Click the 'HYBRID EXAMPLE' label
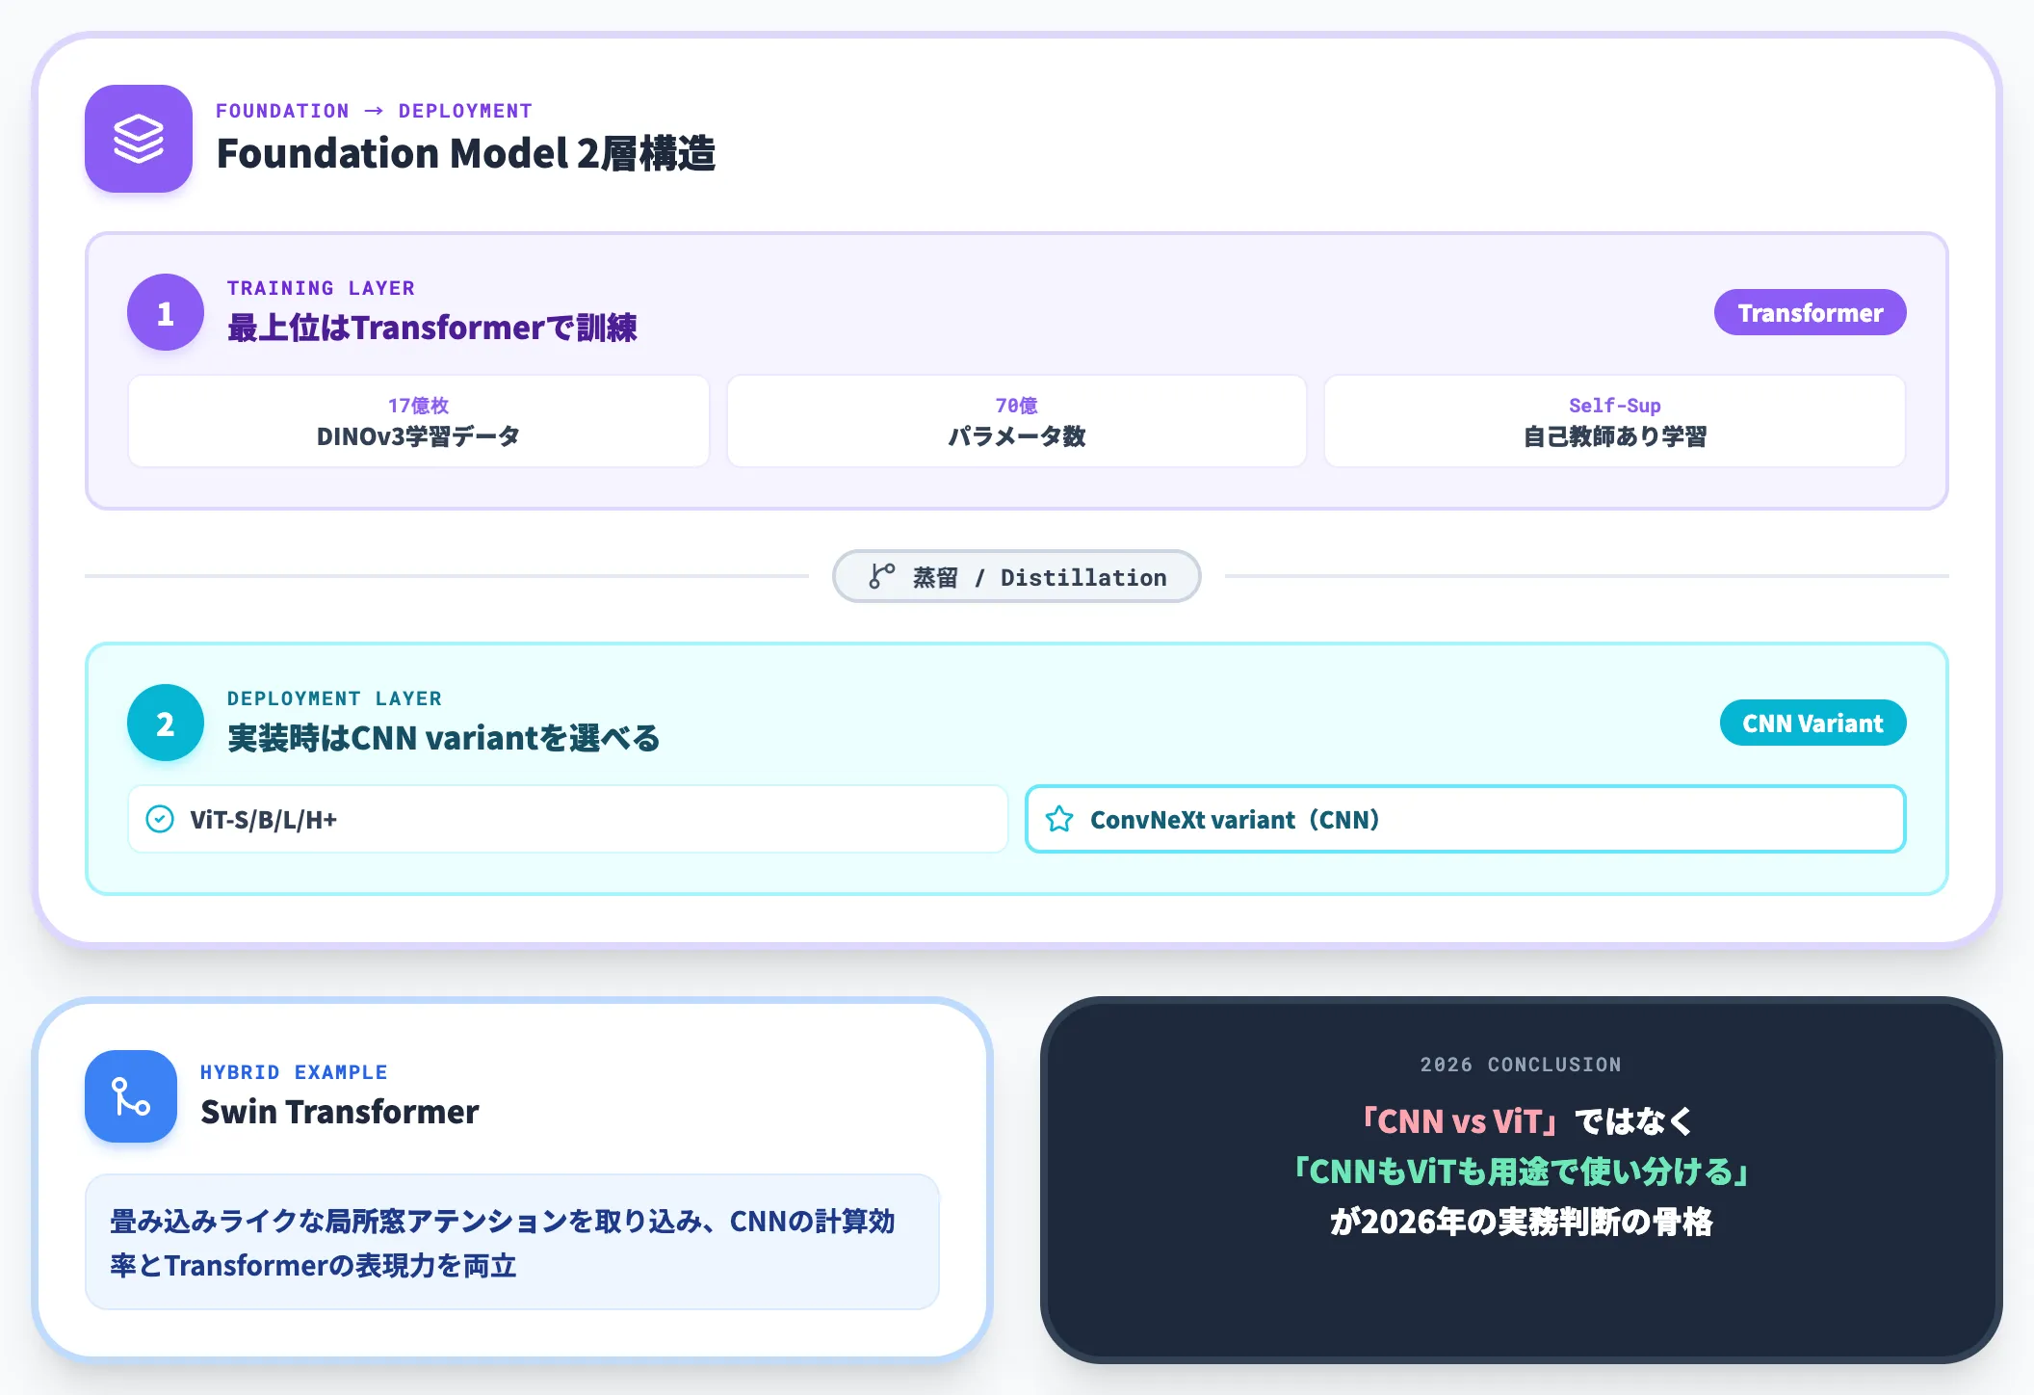This screenshot has width=2034, height=1395. click(294, 1072)
